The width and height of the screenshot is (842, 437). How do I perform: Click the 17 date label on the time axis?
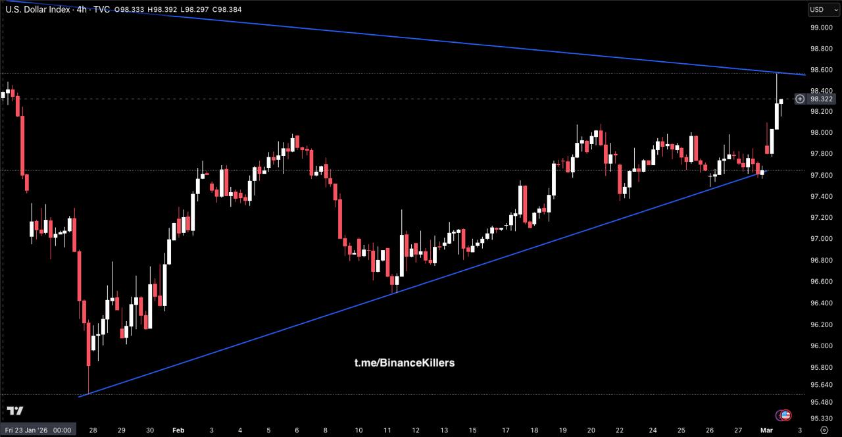point(505,430)
